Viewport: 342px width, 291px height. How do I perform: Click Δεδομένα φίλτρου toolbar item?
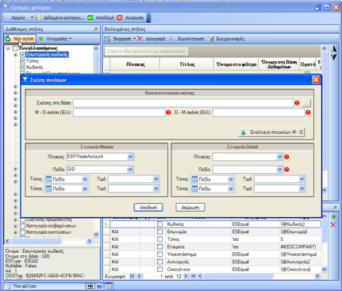point(60,17)
